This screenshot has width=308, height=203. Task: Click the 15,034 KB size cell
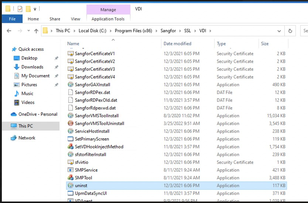click(276, 116)
